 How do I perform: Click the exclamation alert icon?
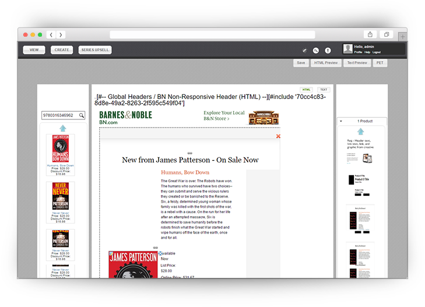click(x=328, y=50)
